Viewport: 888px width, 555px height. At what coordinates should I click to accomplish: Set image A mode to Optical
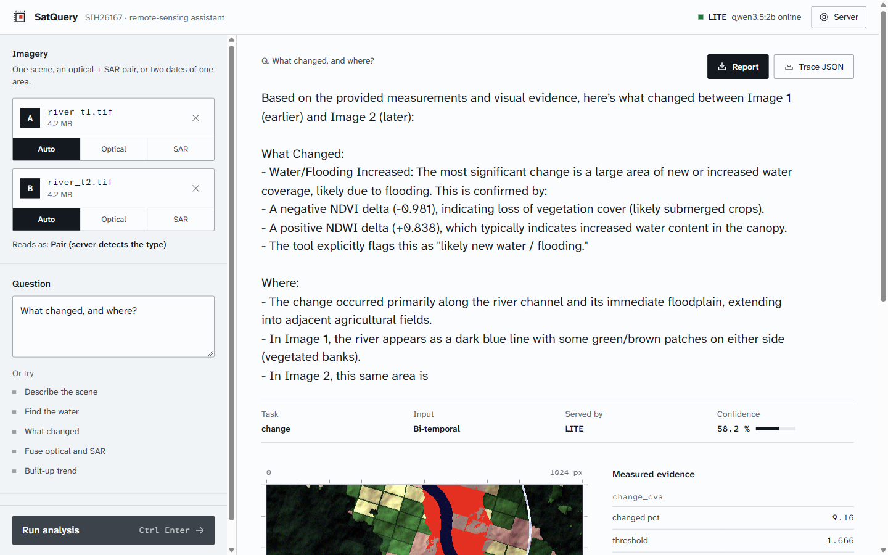(x=113, y=149)
